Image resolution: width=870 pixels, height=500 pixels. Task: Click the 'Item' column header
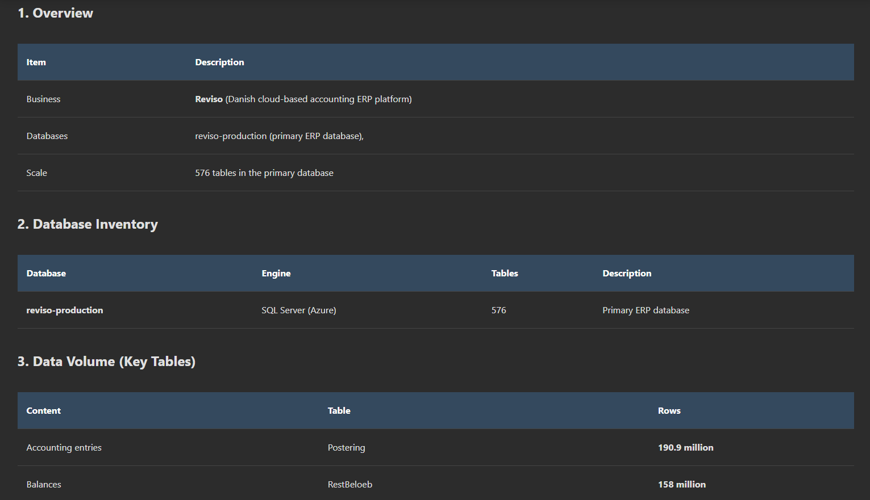click(x=36, y=62)
